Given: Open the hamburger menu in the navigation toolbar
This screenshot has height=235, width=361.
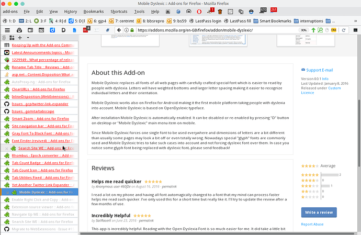Looking at the screenshot, I should point(7,30).
